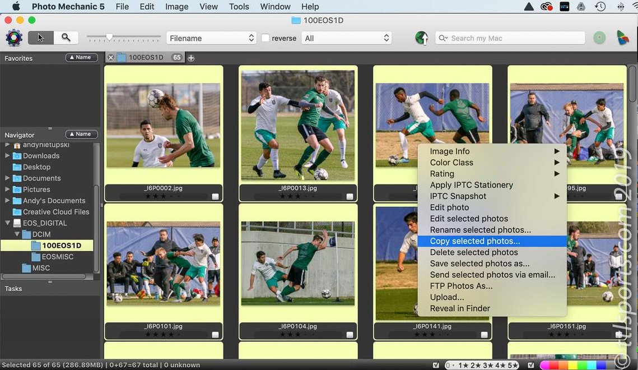Image resolution: width=638 pixels, height=370 pixels.
Task: Enable the reverse sort checkbox
Action: coord(266,38)
